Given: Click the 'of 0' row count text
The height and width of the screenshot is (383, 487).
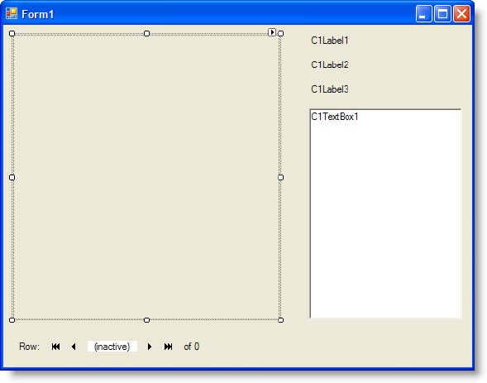Looking at the screenshot, I should (x=191, y=347).
